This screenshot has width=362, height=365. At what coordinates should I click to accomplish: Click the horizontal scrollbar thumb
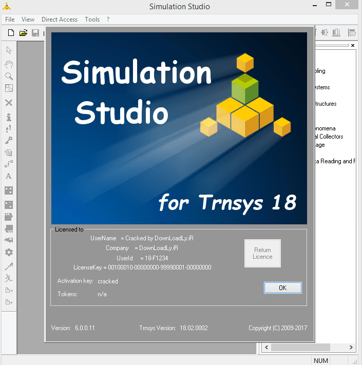click(300, 348)
